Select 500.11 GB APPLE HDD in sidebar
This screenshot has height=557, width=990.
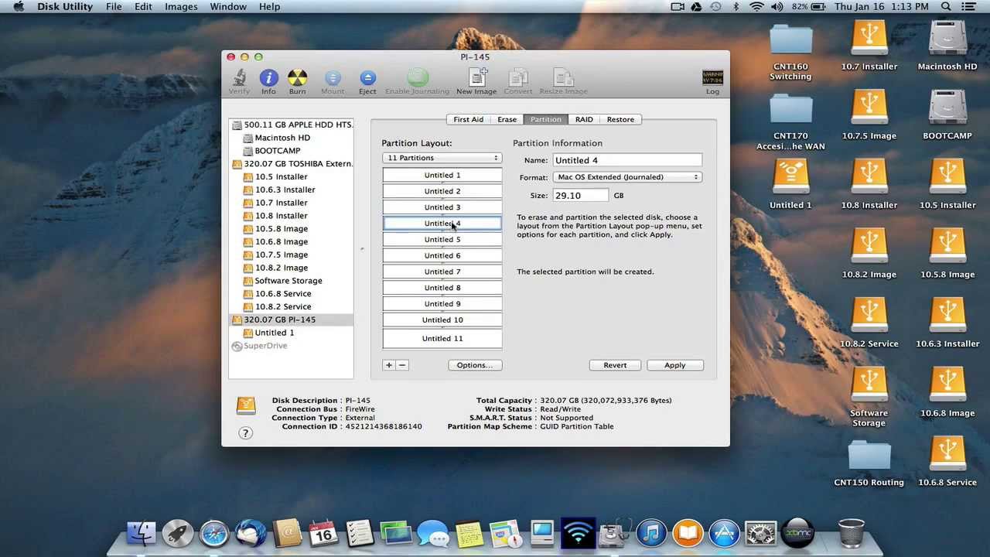(292, 125)
